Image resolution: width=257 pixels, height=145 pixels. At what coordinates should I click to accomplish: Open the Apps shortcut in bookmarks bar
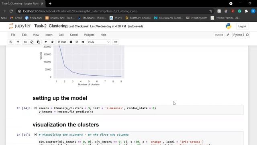pyautogui.click(x=4, y=18)
